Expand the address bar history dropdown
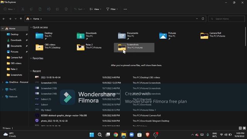 coord(197,19)
